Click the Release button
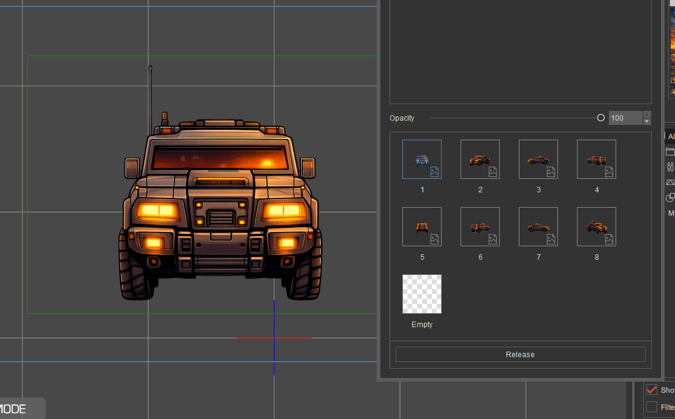Viewport: 675px width, 419px height. point(521,355)
